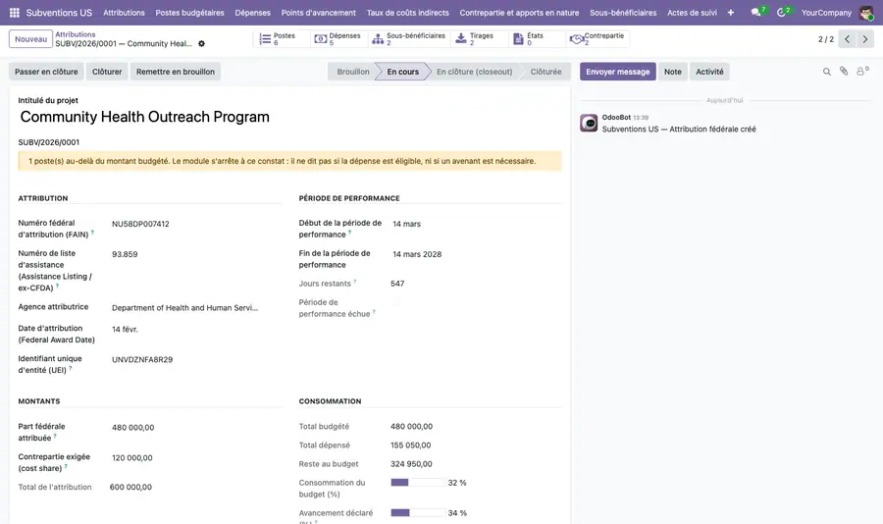The image size is (883, 524).
Task: Select the En cours status stage
Action: click(402, 72)
